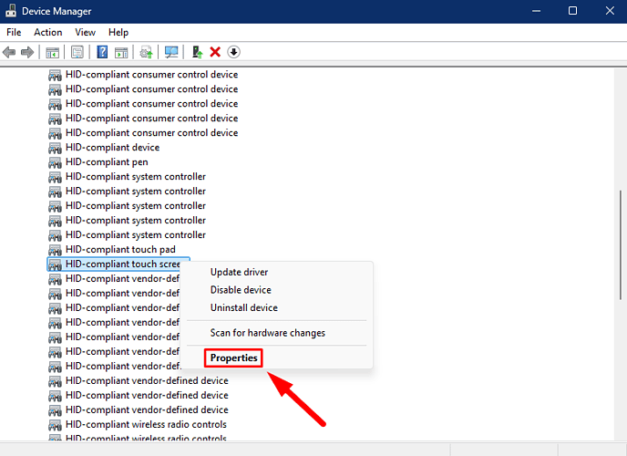627x456 pixels.
Task: Select Disable device in the context menu
Action: point(241,290)
